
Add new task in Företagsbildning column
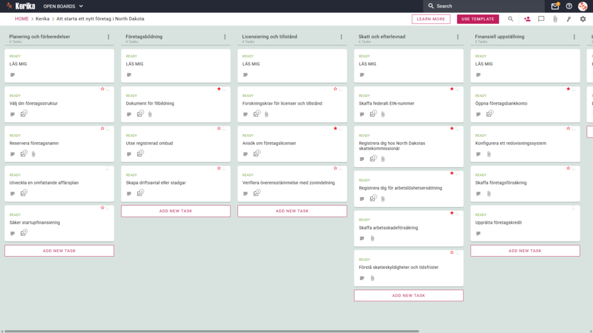(175, 211)
